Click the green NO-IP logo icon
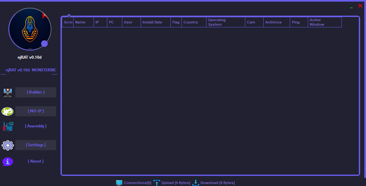 point(8,111)
